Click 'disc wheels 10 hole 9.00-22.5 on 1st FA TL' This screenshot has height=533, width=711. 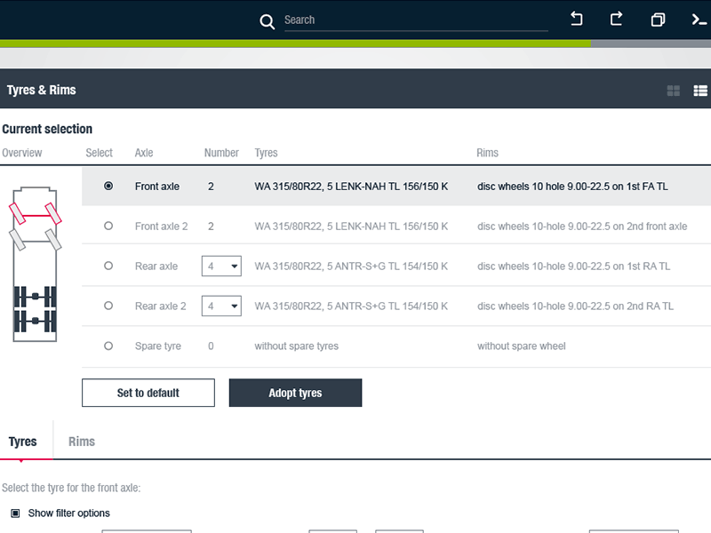tap(572, 187)
